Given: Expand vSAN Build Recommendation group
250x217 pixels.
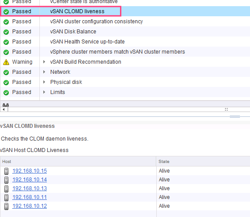Looking at the screenshot, I should point(44,62).
